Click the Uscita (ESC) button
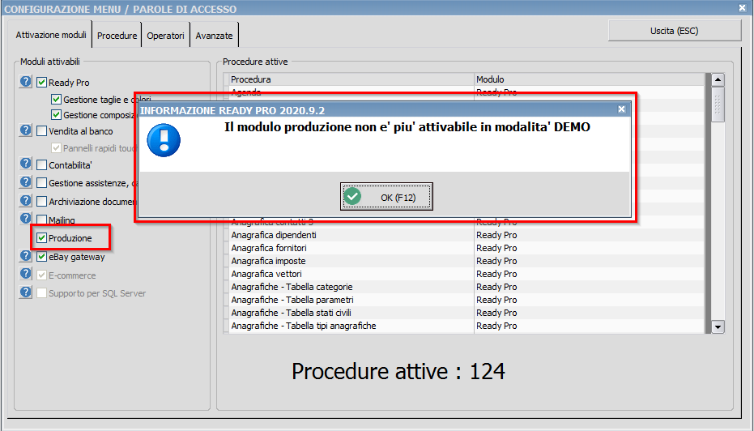The image size is (754, 431). click(x=674, y=30)
